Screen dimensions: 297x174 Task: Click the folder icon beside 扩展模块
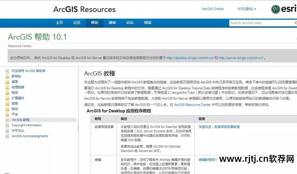point(7,98)
